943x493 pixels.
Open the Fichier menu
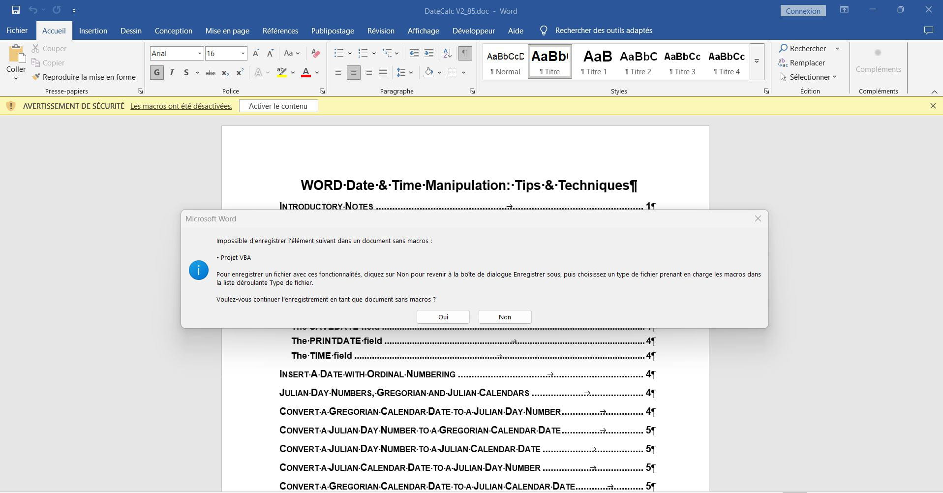pyautogui.click(x=17, y=31)
